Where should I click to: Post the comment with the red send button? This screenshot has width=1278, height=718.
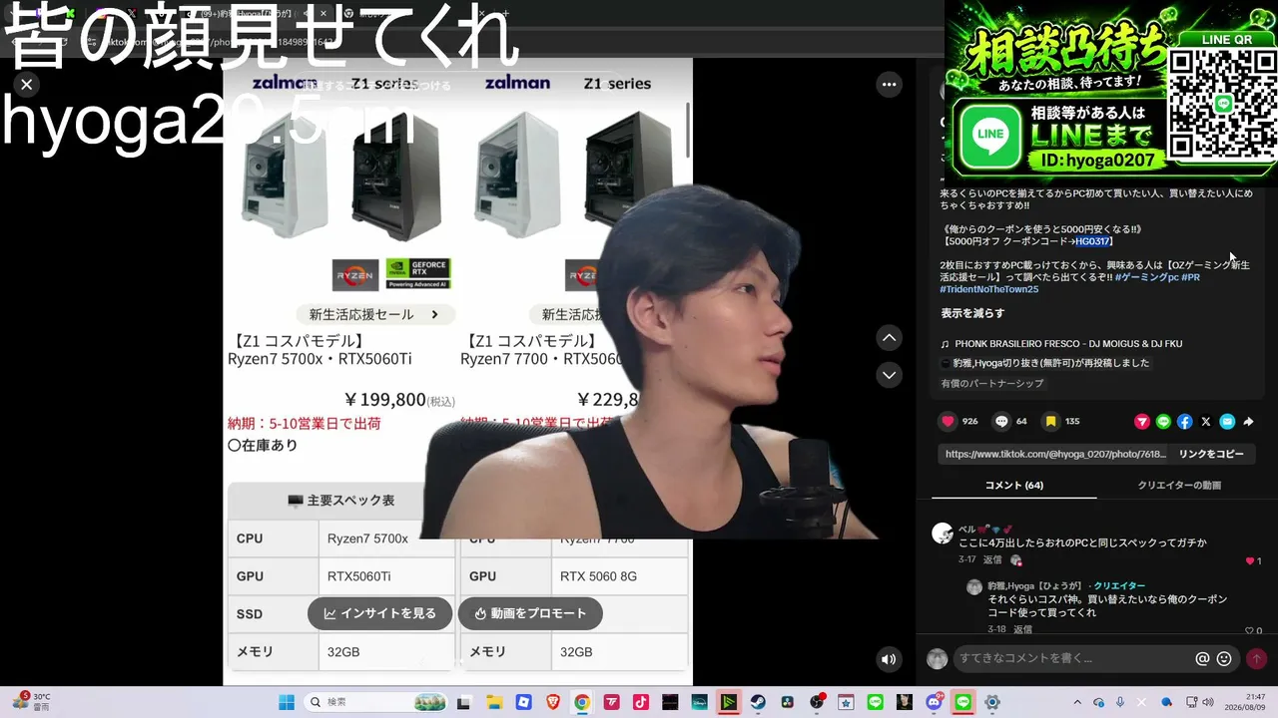1256,658
